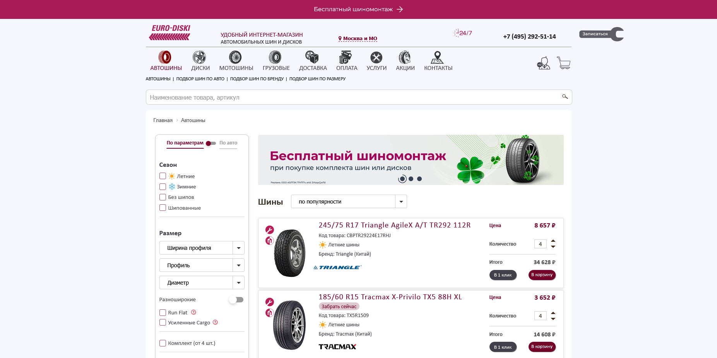
Task: Click the TRACMAX brand logo
Action: point(337,347)
